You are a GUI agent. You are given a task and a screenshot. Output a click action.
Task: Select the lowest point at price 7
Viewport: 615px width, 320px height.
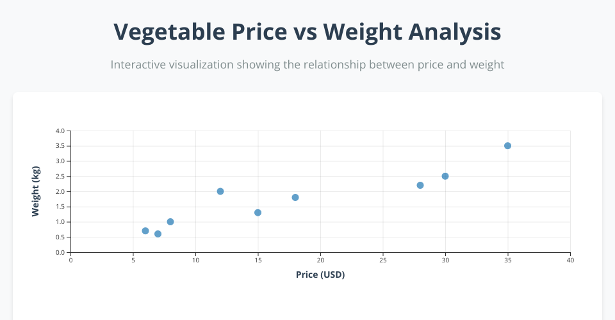[158, 234]
